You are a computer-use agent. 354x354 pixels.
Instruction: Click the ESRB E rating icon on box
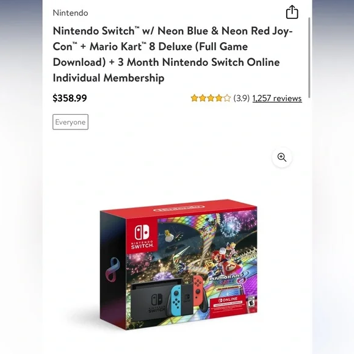point(251,303)
